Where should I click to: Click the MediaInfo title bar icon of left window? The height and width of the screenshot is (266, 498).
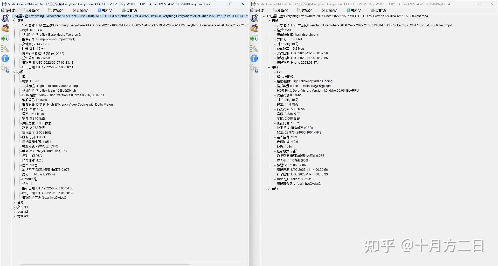4,4
